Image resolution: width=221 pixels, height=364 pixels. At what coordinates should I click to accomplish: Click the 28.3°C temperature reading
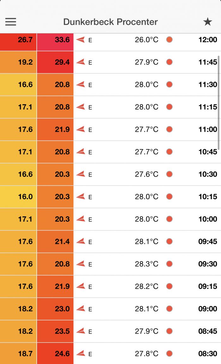click(x=147, y=264)
